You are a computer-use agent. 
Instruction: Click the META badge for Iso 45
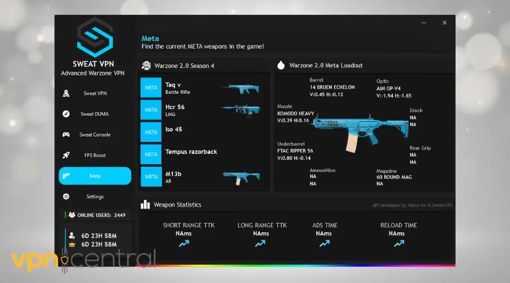point(151,132)
